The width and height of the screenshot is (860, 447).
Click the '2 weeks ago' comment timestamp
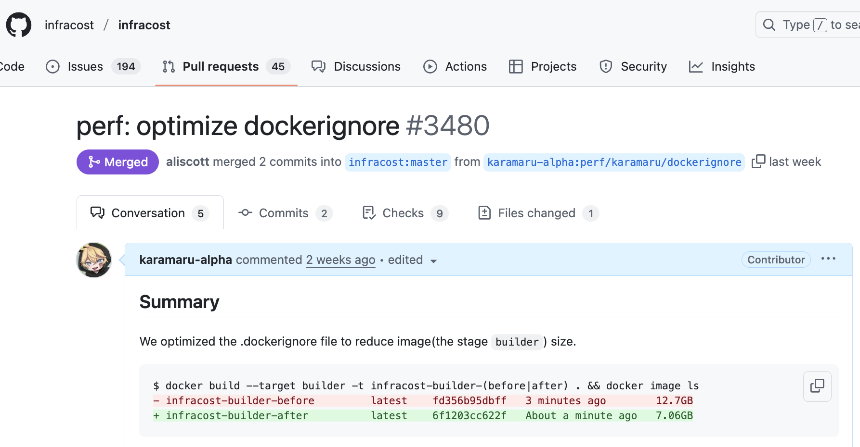tap(340, 260)
